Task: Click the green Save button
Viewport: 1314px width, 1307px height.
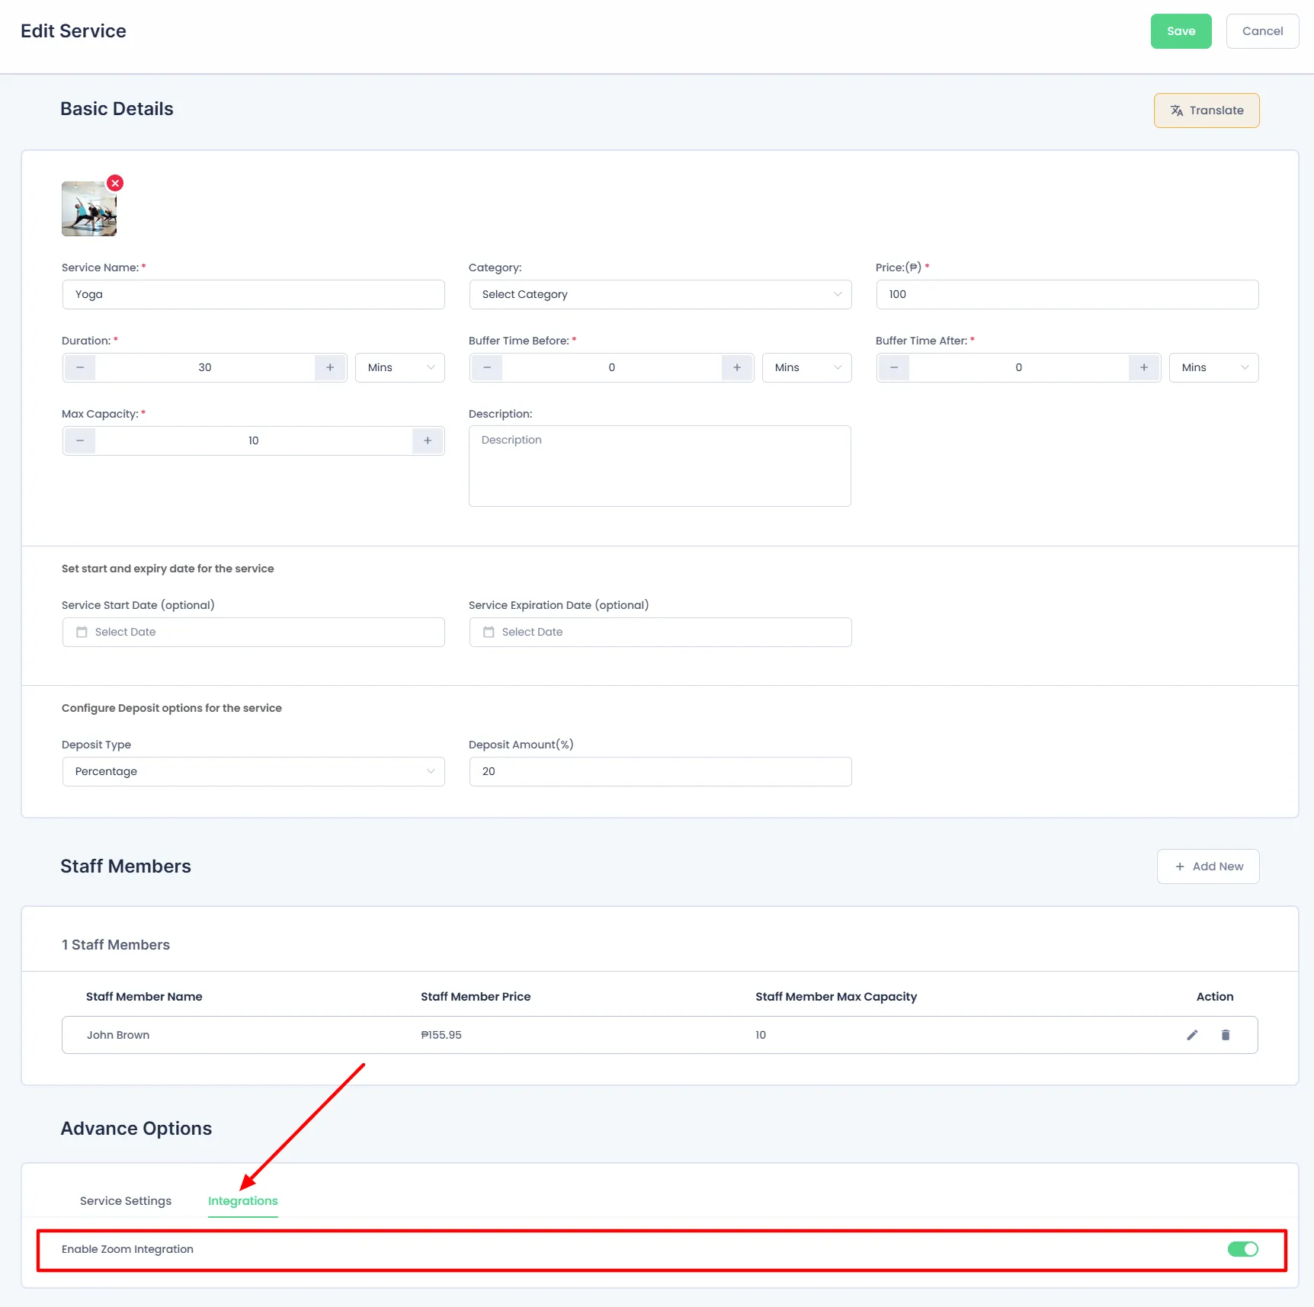Action: click(1181, 31)
